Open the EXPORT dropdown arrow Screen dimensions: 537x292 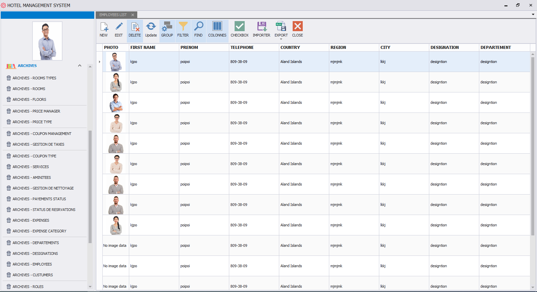tap(281, 39)
